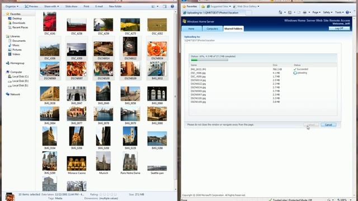Click IMG_0032.JPG in upload list
This screenshot has width=358, height=201.
pyautogui.click(x=199, y=69)
